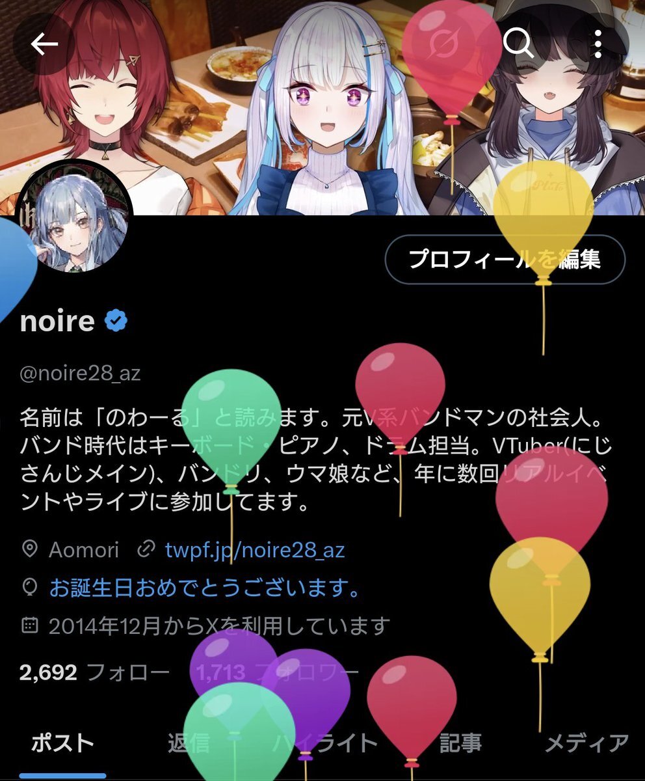This screenshot has width=645, height=781.
Task: Open search with the magnifier icon
Action: coord(518,44)
